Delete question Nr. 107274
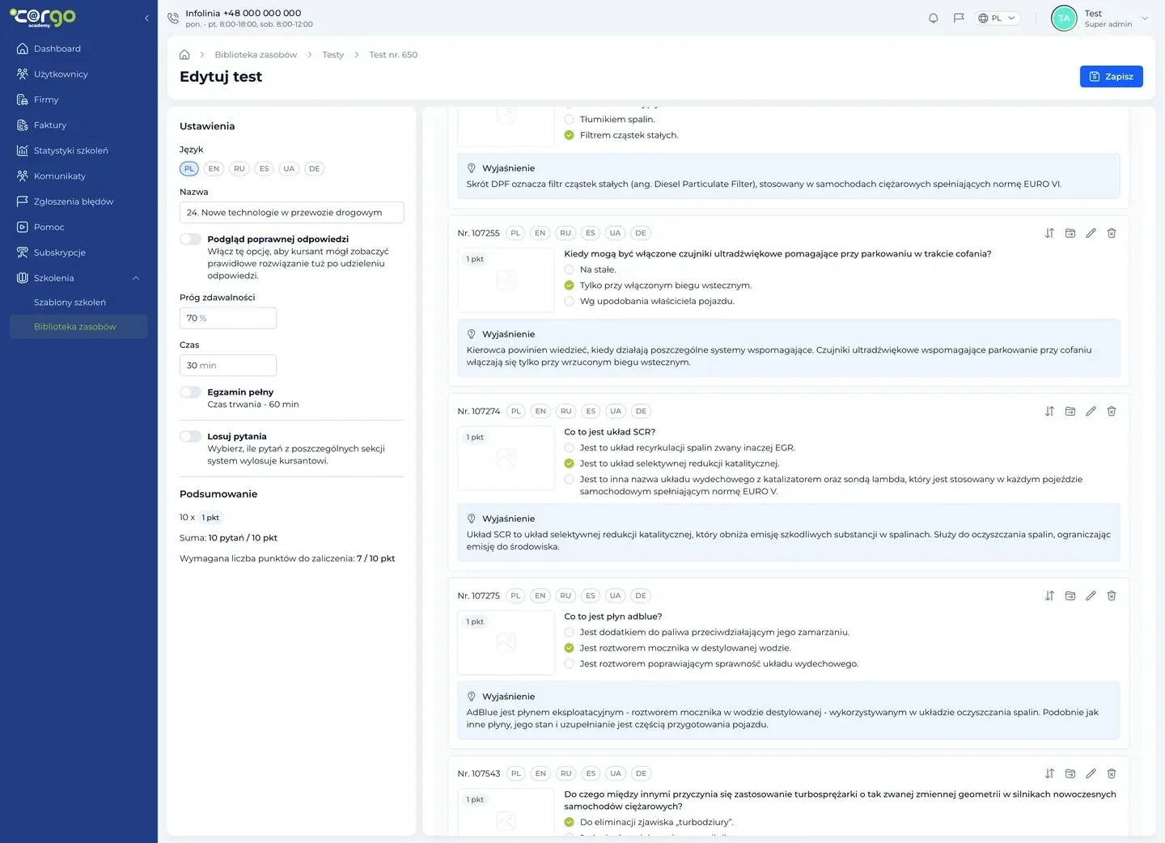Screen dimensions: 1165x843 coord(1112,411)
